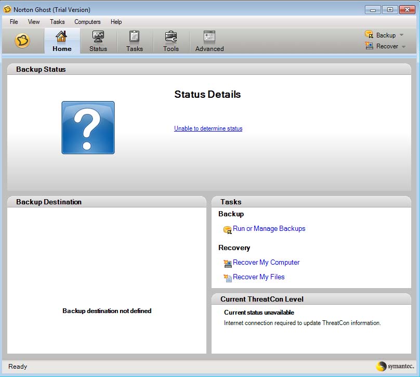Screen dimensions: 420x377
Task: Open the View menu
Action: tap(34, 22)
